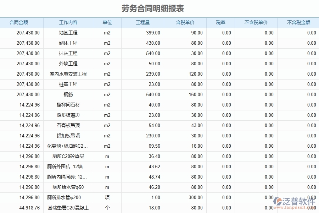Select the 铝扣板吊顶 cell
Image resolution: width=319 pixels, height=213 pixels.
coord(68,136)
